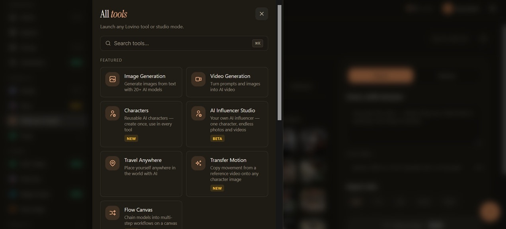
Task: Click the FEATURED section label
Action: [111, 60]
